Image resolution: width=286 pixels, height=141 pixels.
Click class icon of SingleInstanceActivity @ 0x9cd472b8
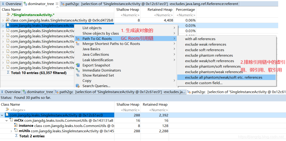pos(8,20)
